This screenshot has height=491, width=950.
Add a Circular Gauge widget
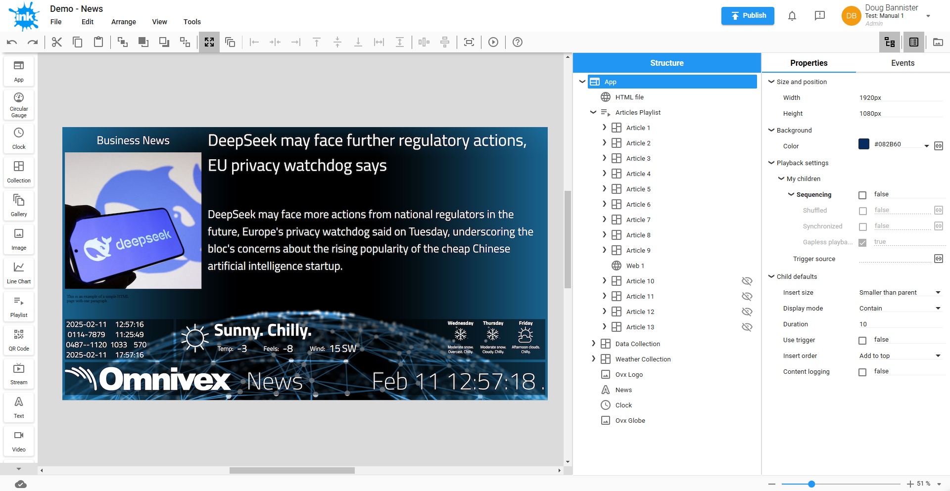(19, 105)
